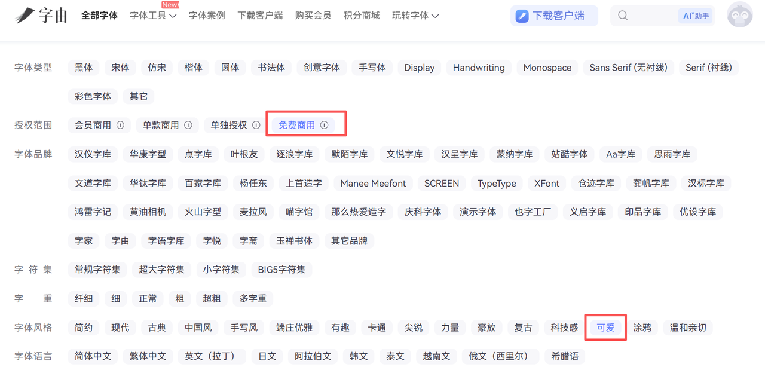Screen dimensions: 765x376
Task: Expand the 字体工具 dropdown menu
Action: 153,16
